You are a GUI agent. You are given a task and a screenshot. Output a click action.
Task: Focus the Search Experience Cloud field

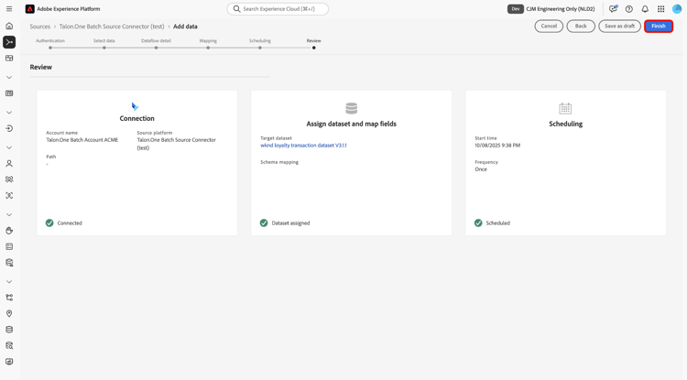pos(278,9)
